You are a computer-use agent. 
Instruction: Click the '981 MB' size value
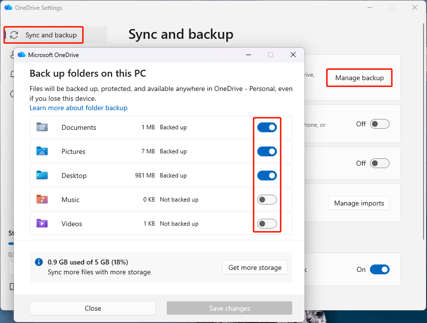point(145,176)
